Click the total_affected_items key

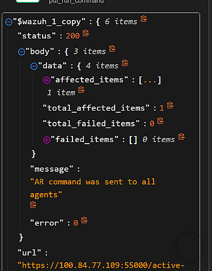96,108
